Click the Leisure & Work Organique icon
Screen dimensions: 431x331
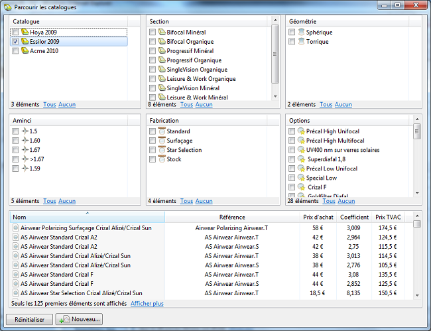click(x=162, y=79)
